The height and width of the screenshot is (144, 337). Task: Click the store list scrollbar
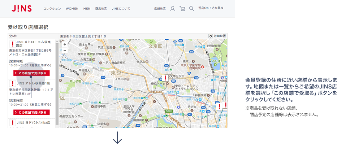pyautogui.click(x=57, y=84)
